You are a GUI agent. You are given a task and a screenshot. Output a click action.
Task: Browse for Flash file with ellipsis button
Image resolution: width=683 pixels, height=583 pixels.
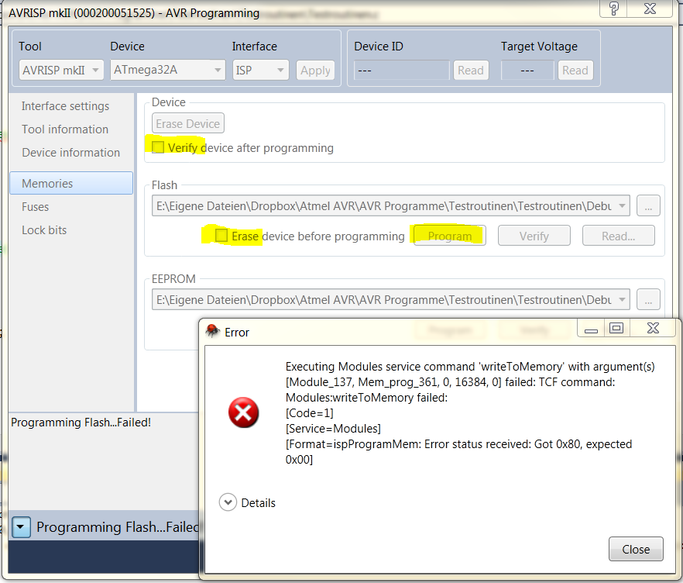(648, 205)
